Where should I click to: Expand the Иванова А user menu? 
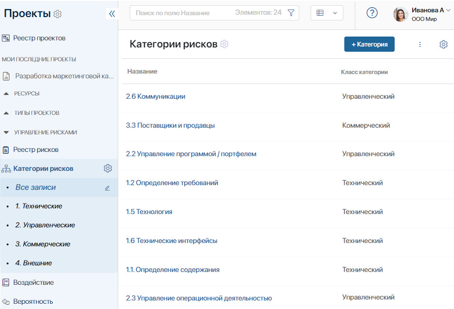tap(448, 10)
